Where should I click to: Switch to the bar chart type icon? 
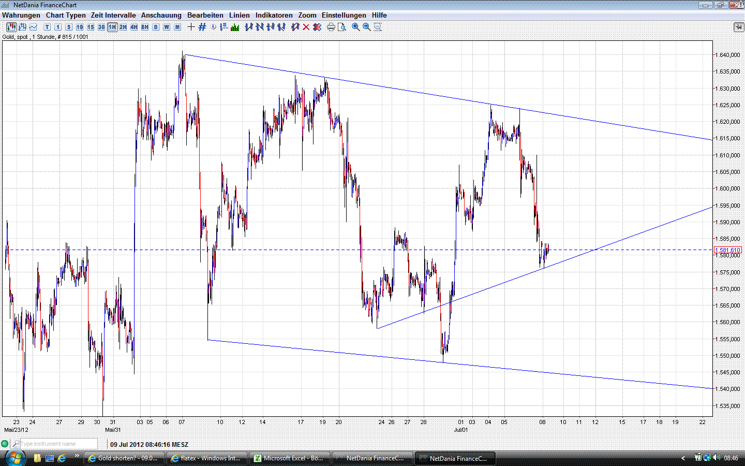click(x=22, y=27)
